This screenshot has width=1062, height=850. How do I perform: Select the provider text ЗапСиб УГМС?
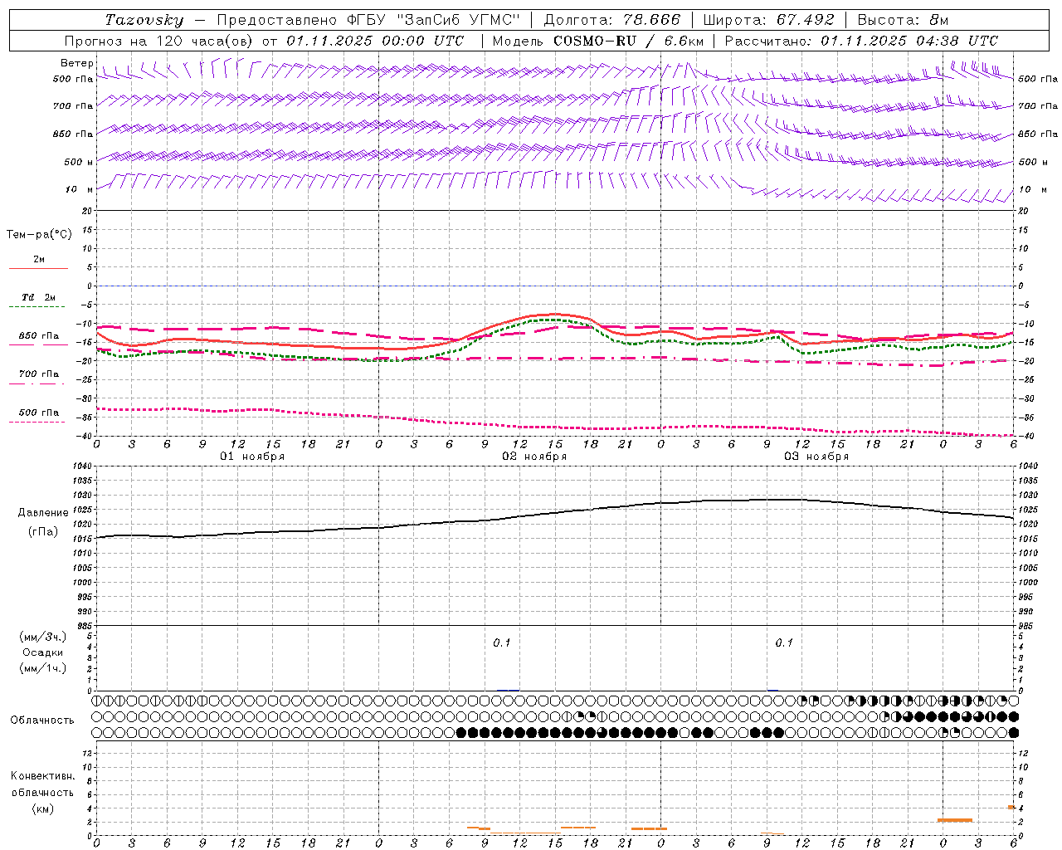coord(459,20)
